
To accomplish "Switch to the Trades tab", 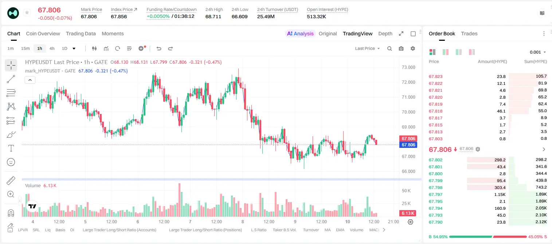I will point(469,34).
